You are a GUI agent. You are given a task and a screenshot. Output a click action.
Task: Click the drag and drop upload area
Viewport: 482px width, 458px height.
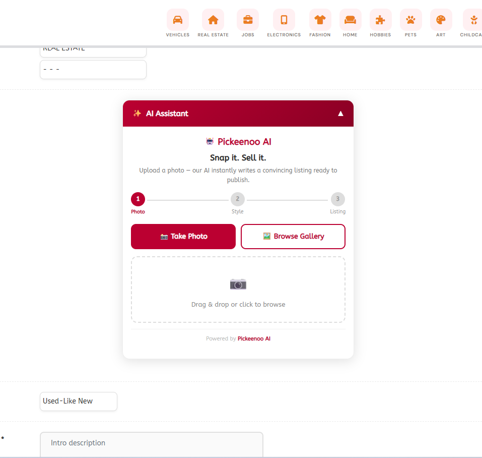(x=238, y=290)
